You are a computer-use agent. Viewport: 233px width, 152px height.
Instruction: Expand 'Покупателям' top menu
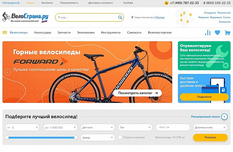[69, 3]
